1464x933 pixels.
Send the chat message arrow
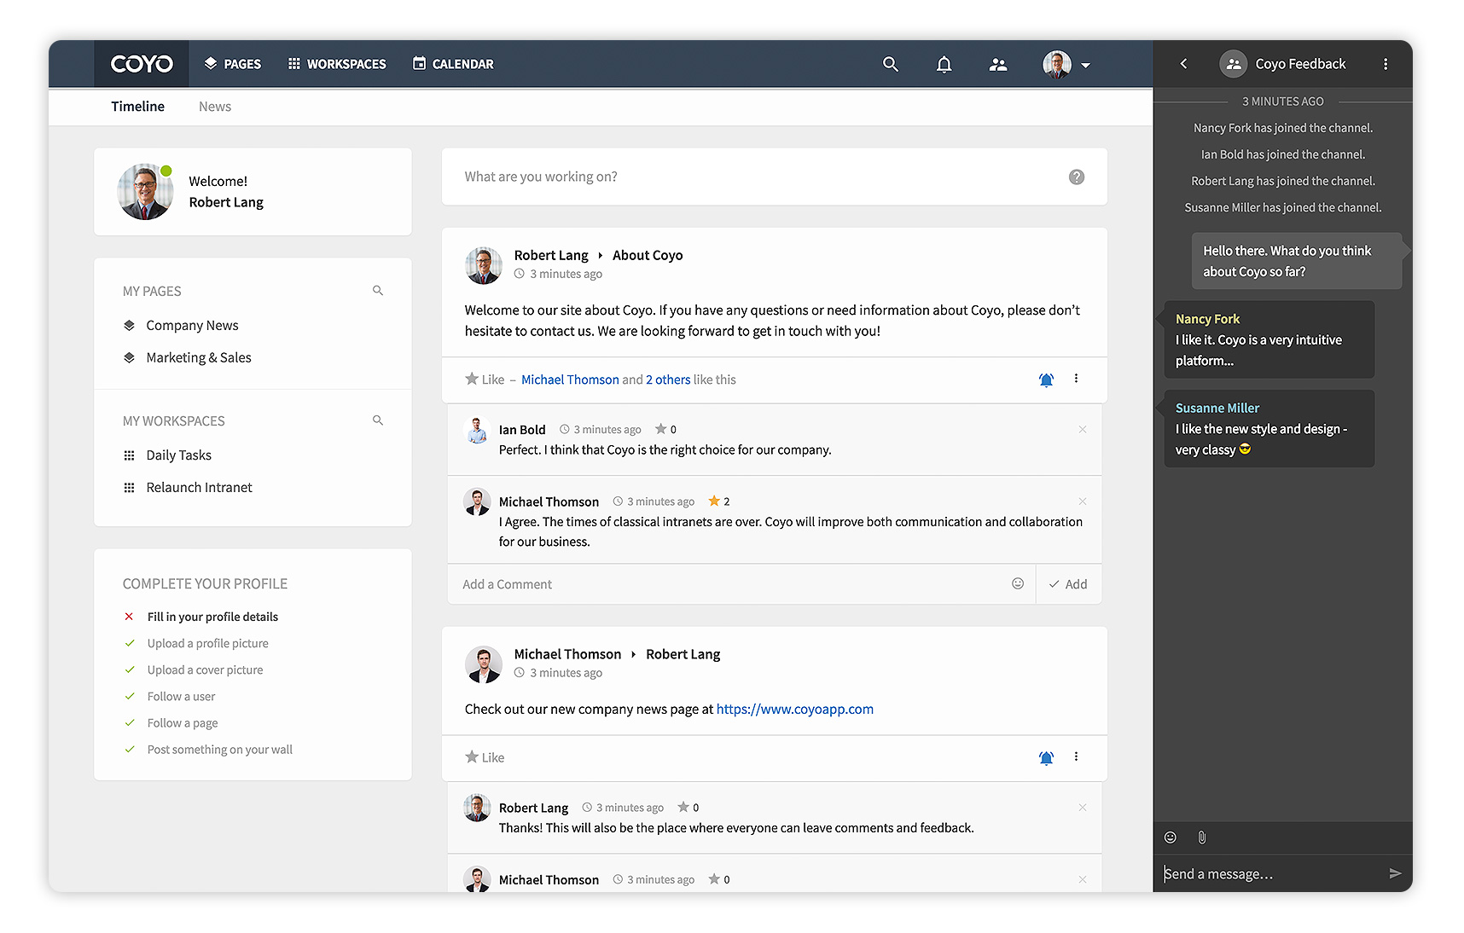(1395, 873)
